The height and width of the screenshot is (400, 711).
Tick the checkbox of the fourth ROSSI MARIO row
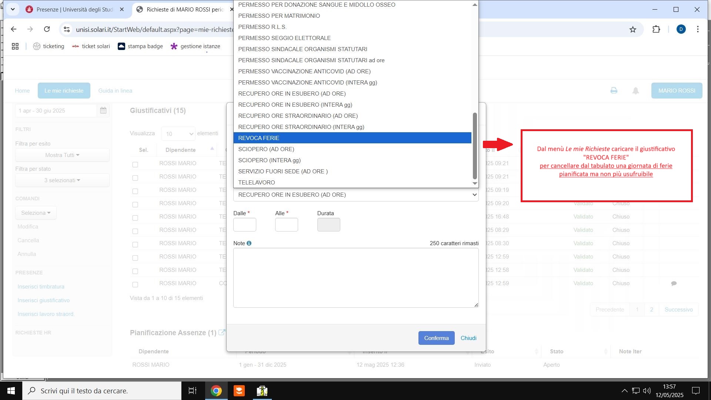point(135,204)
